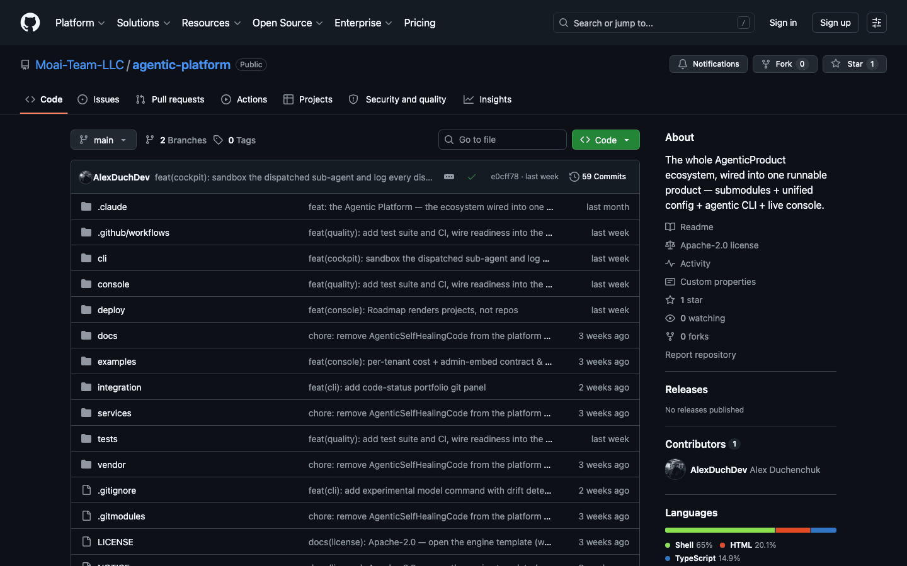907x566 pixels.
Task: Focus the Go to file field
Action: (x=503, y=140)
